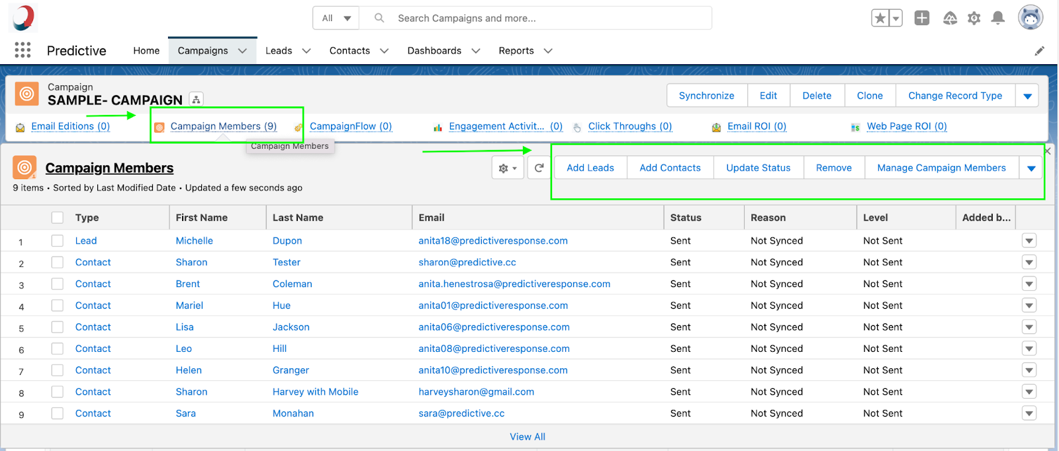Viewport: 1059px width, 451px height.
Task: Expand the Campaigns tab chevron
Action: (242, 51)
